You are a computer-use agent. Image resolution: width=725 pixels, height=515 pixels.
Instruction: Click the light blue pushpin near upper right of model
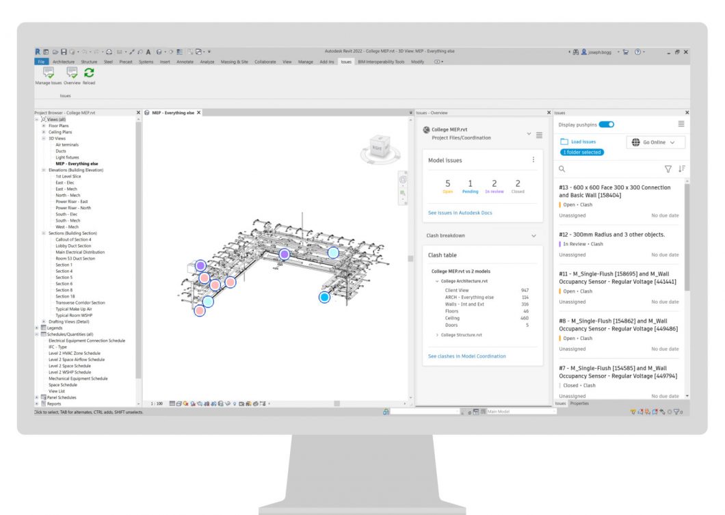point(333,252)
